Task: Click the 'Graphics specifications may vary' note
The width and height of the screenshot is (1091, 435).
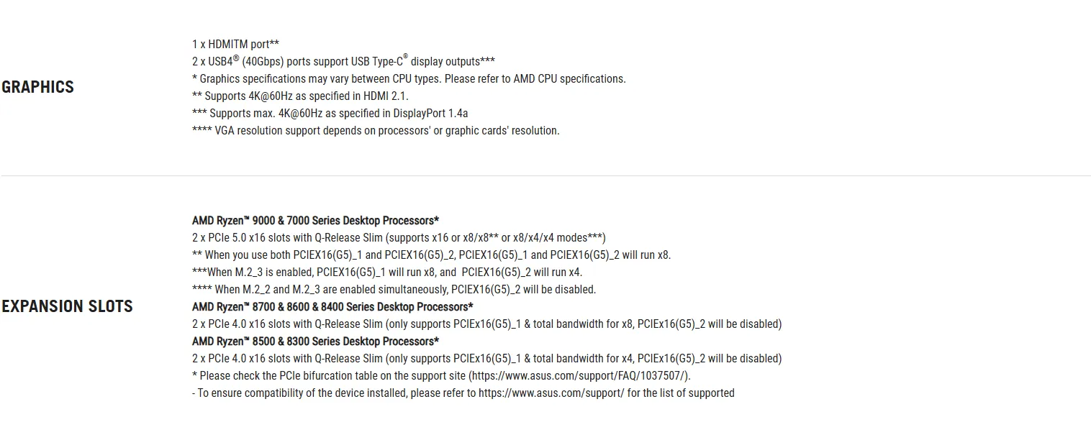Action: pyautogui.click(x=409, y=79)
